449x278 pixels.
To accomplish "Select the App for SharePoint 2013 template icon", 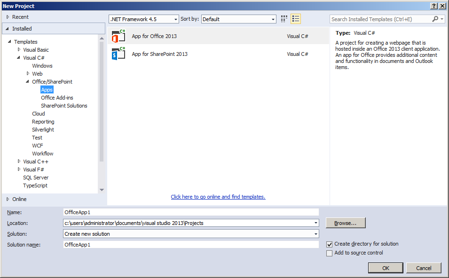I will tap(118, 54).
